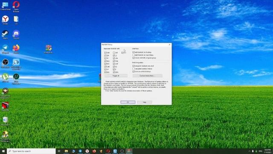Open the Windows Start menu
Image resolution: width=273 pixels, height=154 pixels.
(x=3, y=151)
